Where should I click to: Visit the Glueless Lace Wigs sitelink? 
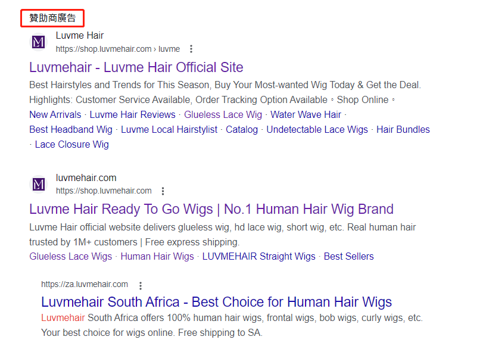click(x=71, y=256)
